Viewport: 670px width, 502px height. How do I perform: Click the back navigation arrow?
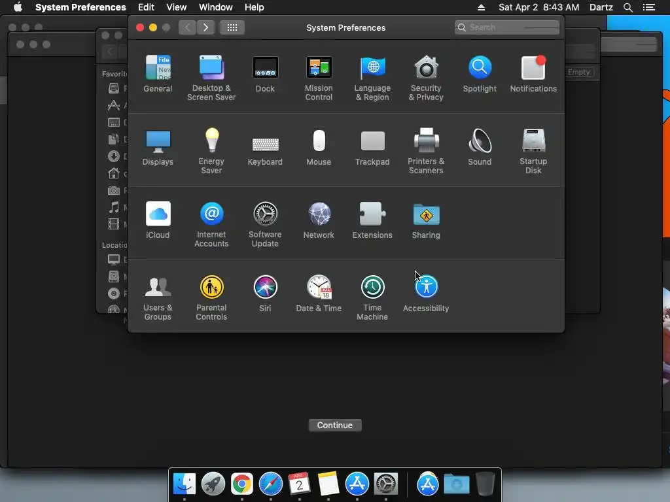click(187, 27)
